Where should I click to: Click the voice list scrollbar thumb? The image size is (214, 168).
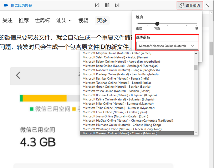click(x=196, y=68)
